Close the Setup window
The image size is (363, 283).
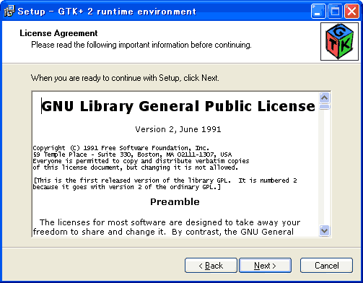pyautogui.click(x=351, y=11)
